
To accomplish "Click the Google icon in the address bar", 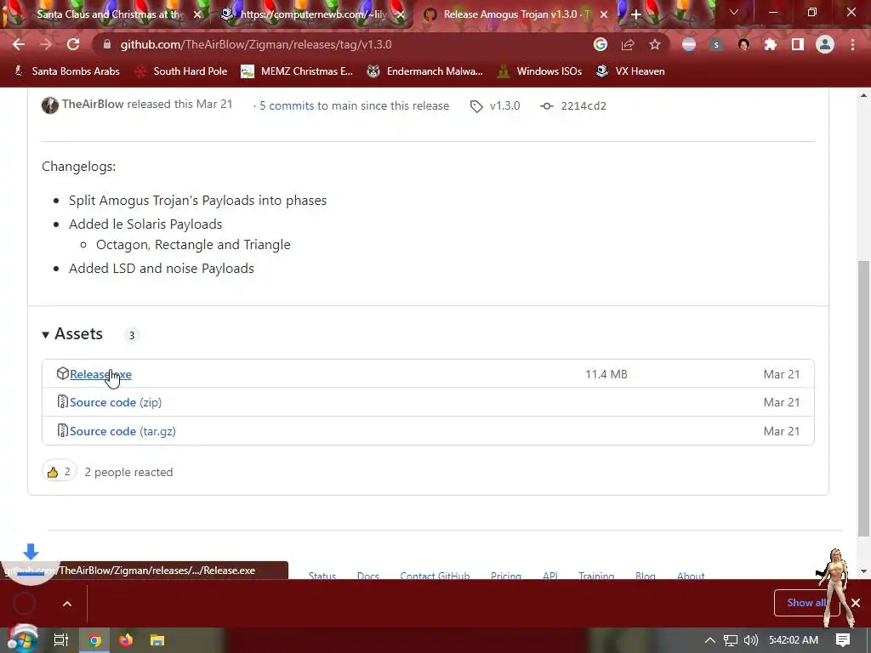I will [601, 44].
